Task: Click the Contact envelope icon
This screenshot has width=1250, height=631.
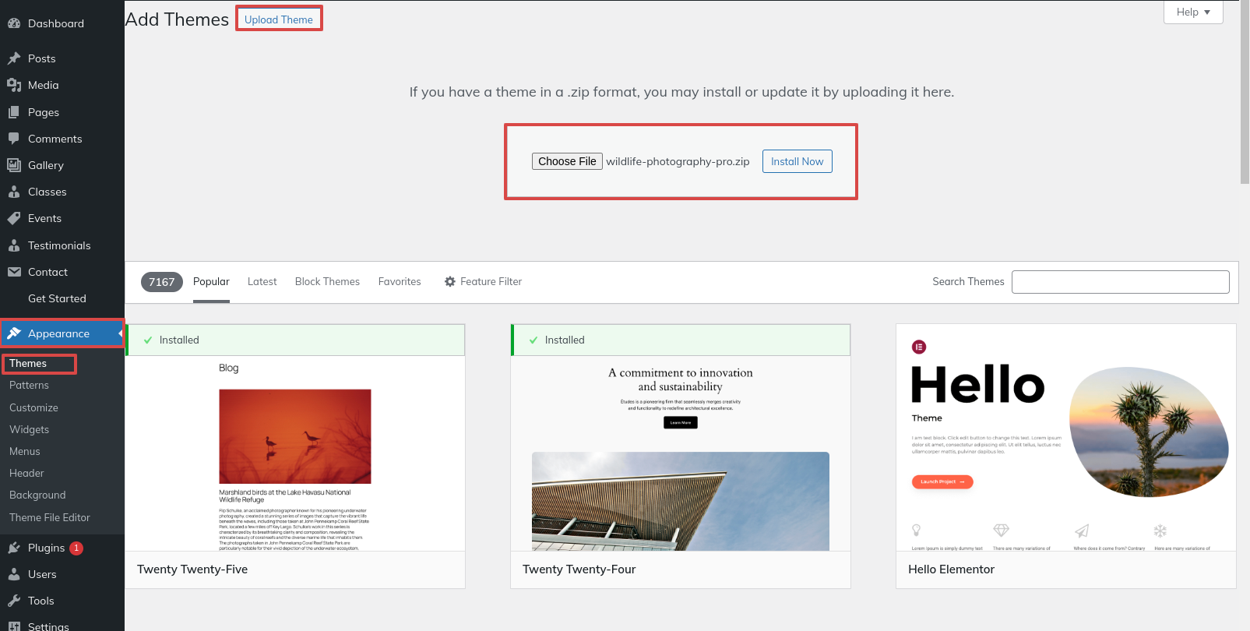Action: (14, 272)
